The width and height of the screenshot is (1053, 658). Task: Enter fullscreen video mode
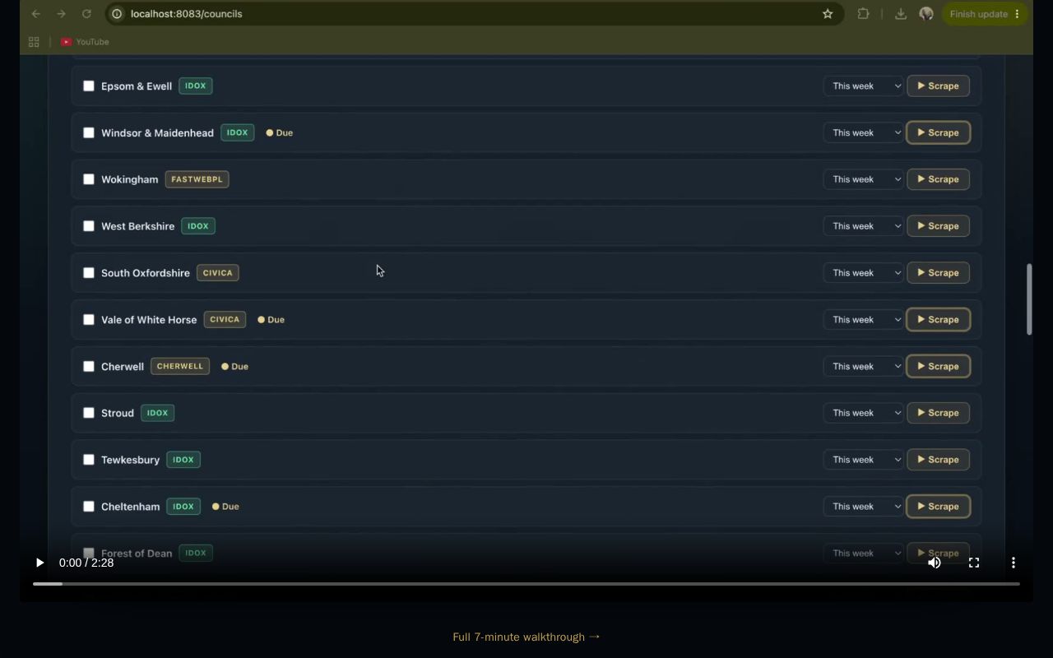tap(974, 563)
